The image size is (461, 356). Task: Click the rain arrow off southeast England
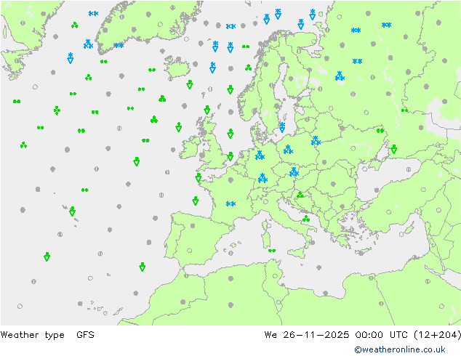point(230,156)
